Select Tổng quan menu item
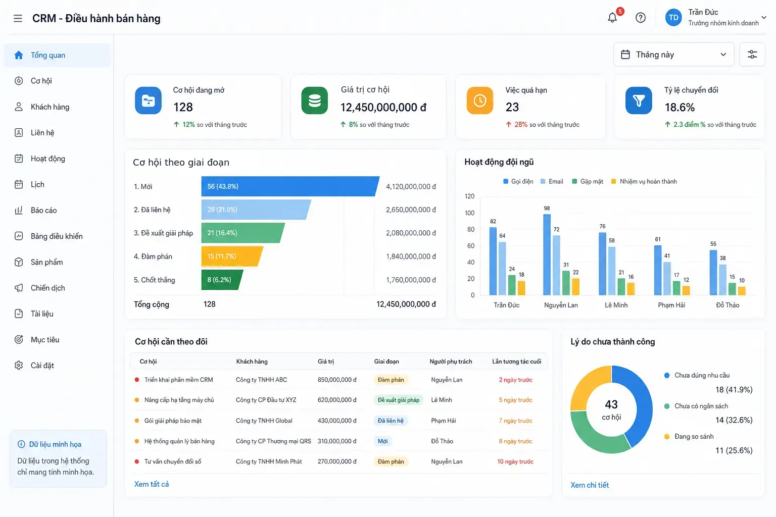The image size is (776, 517). point(58,55)
